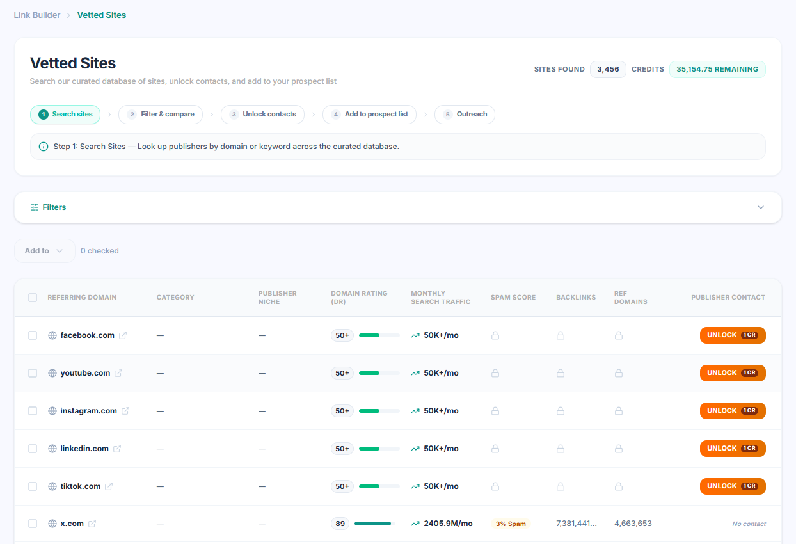
Task: Check the x.com row checkbox
Action: pyautogui.click(x=33, y=524)
